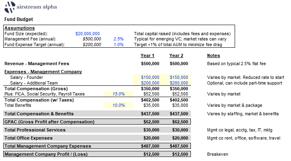Select the $200,000 fund expense target
This screenshot has height=161, width=291.
[92, 44]
